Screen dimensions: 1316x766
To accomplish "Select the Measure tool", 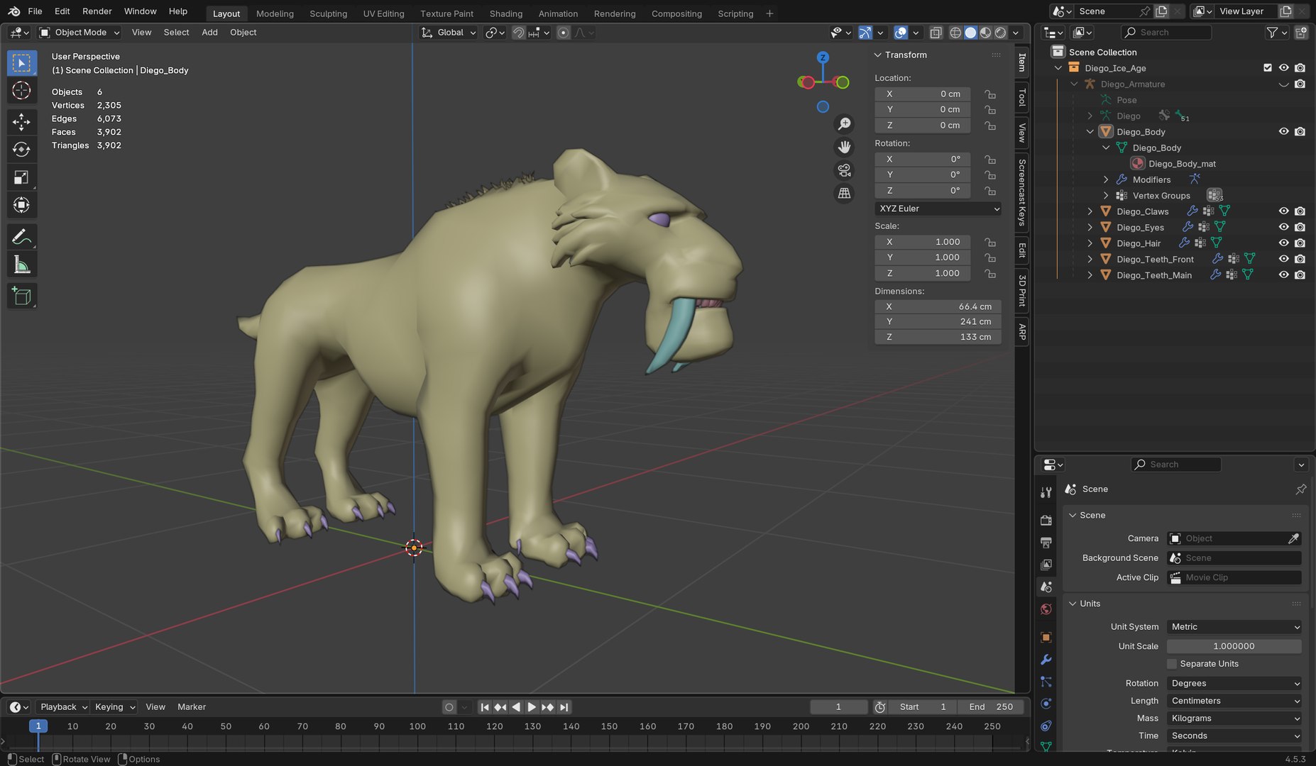I will tap(21, 265).
